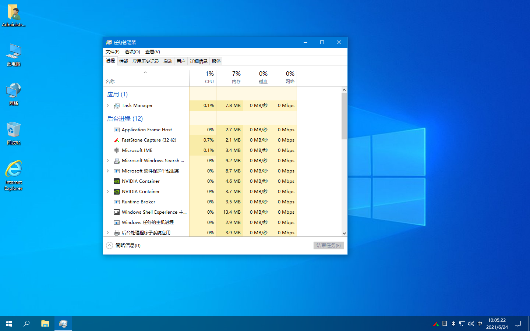Select the 进程 tab
This screenshot has height=331, width=530.
[x=110, y=61]
